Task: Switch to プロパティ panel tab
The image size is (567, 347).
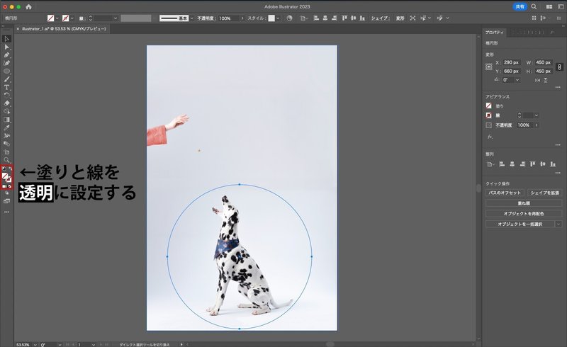Action: (x=494, y=32)
